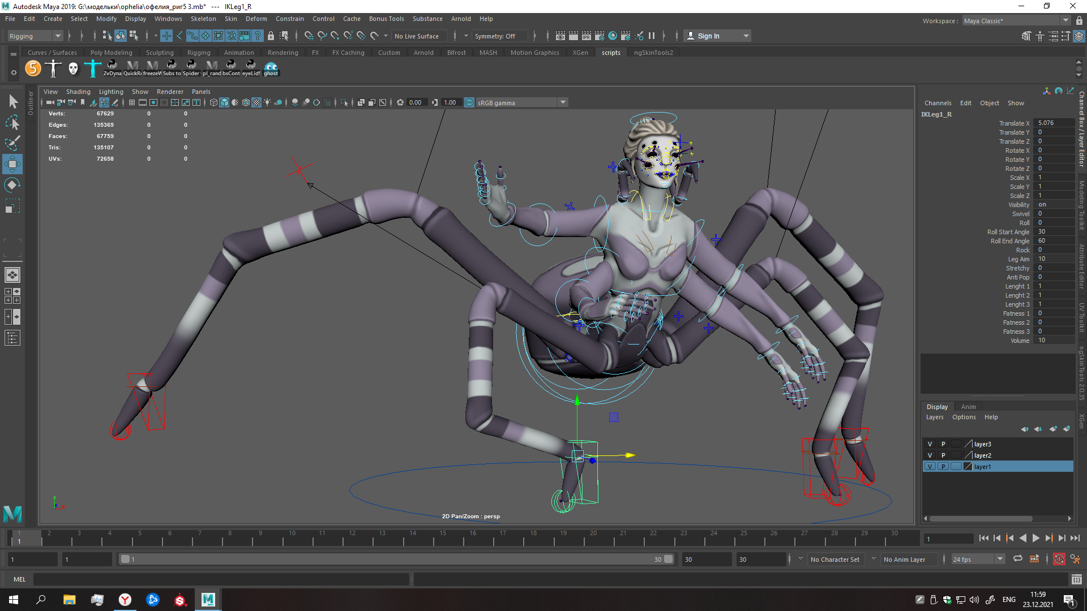Click the Four View layout icon

12,296
